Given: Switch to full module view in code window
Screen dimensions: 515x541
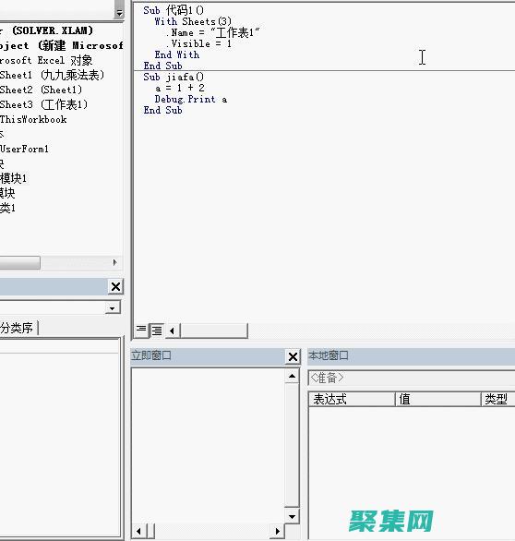Looking at the screenshot, I should tap(157, 331).
